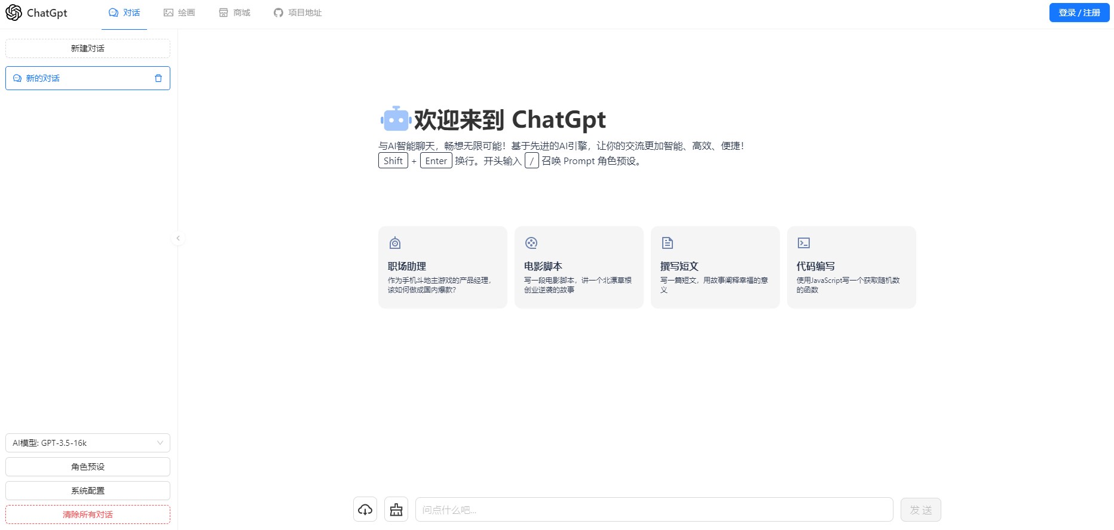Screen dimensions: 1114x530
Task: Open the 商城 tab
Action: point(234,13)
